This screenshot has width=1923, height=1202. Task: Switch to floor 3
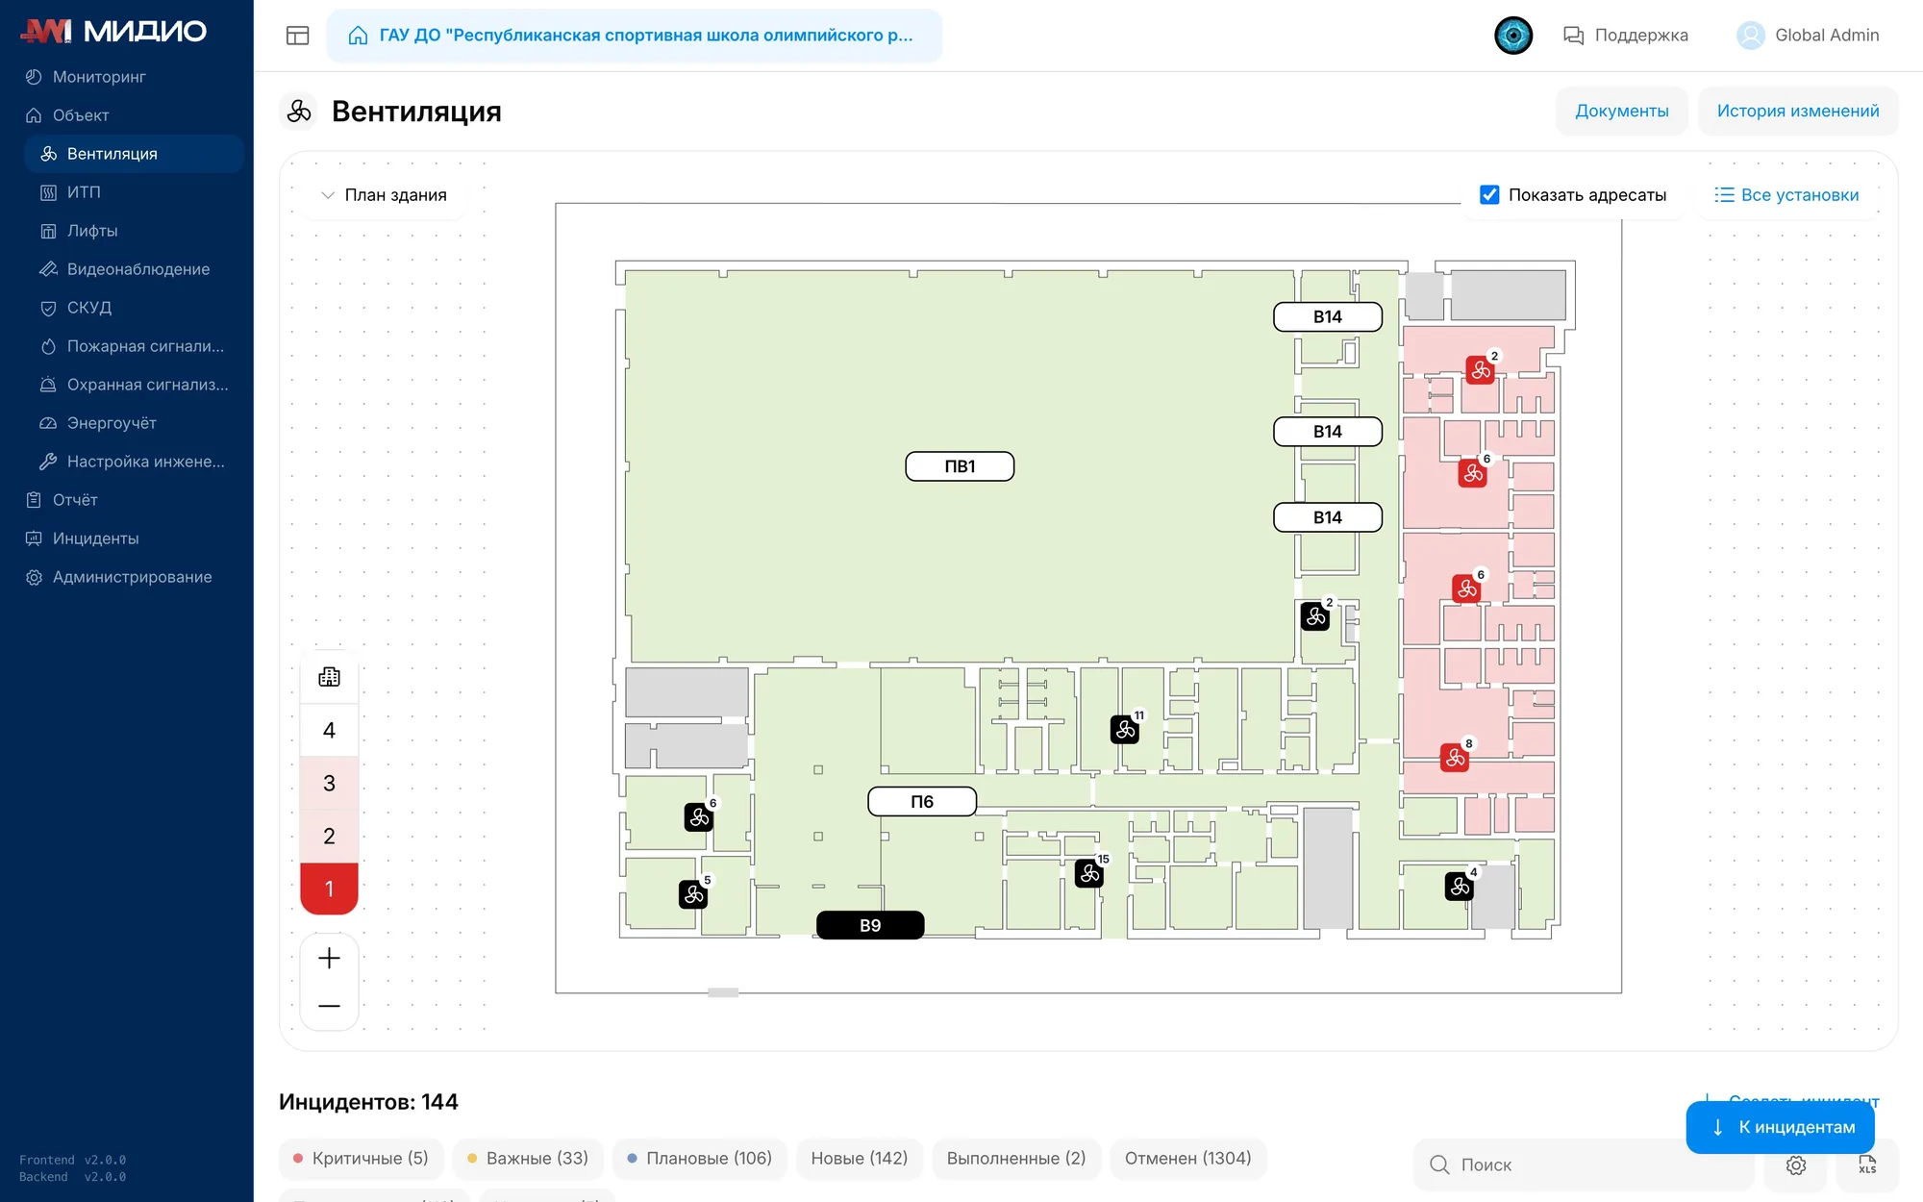click(x=329, y=784)
